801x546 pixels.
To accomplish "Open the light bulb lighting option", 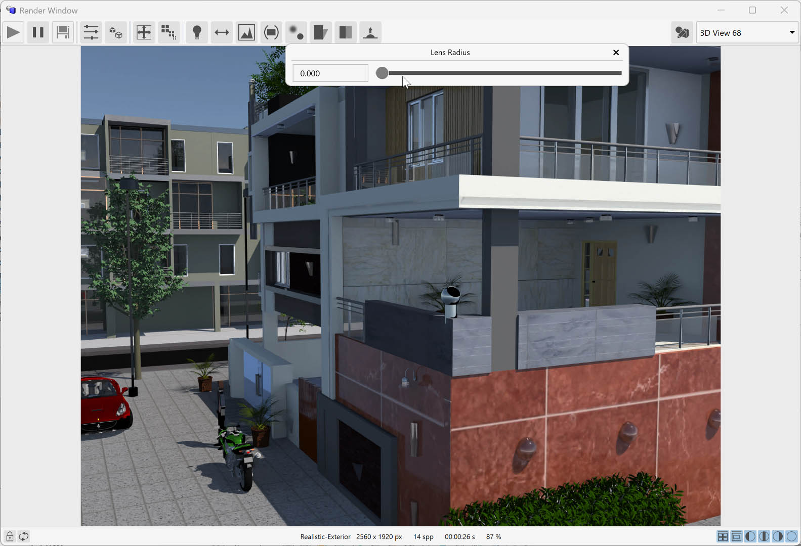I will 197,33.
